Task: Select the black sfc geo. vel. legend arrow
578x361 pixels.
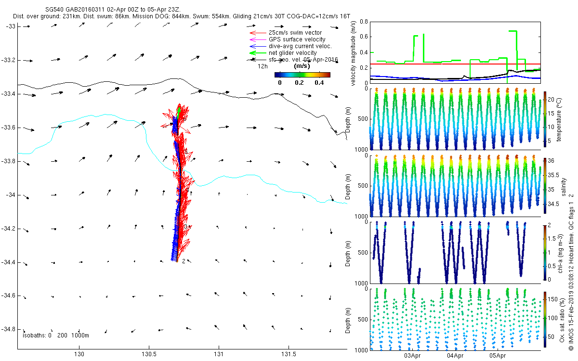Action: pos(257,60)
